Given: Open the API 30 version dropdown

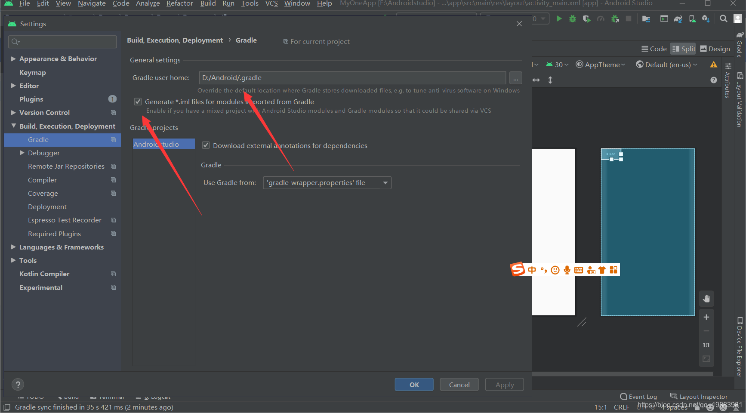Looking at the screenshot, I should coord(557,65).
